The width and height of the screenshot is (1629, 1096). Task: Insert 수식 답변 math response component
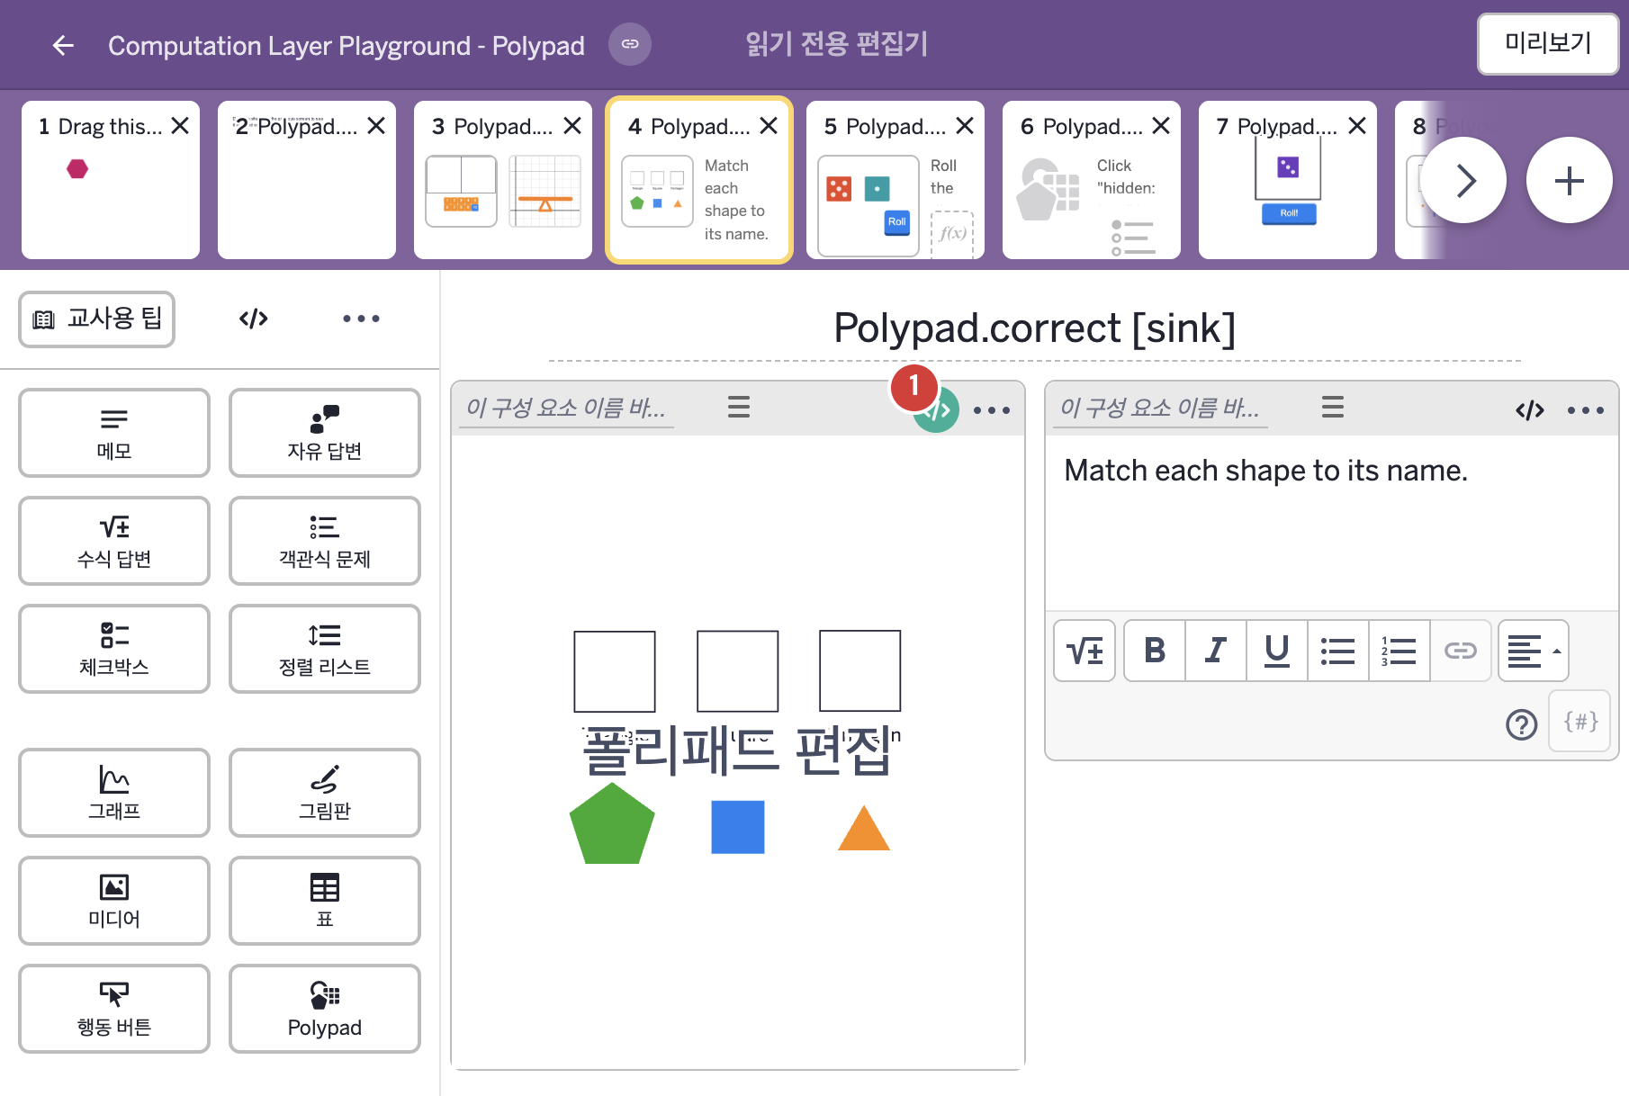(x=114, y=541)
